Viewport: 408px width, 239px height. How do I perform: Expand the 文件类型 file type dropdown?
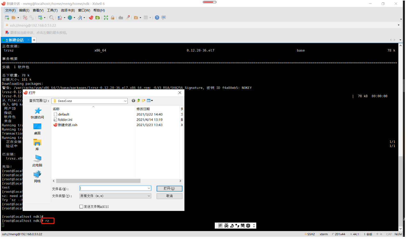click(149, 196)
